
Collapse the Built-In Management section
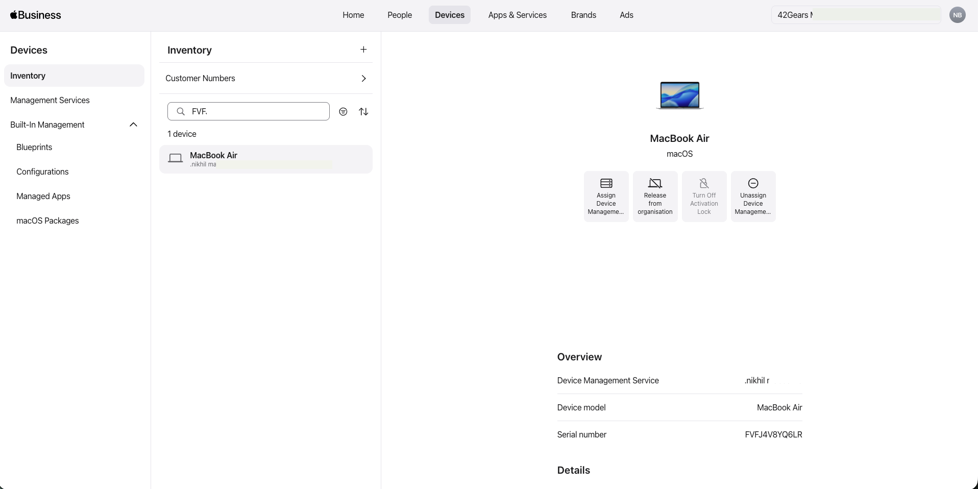tap(133, 125)
